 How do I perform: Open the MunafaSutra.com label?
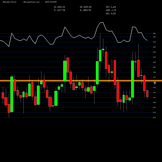(31, 2)
